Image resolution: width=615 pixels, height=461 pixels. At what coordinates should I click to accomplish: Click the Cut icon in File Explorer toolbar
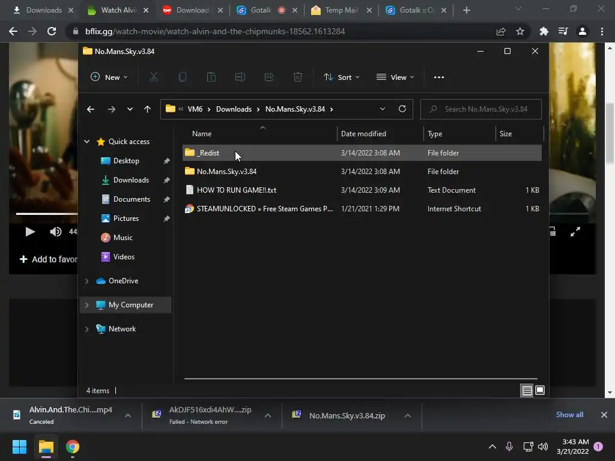[x=153, y=77]
